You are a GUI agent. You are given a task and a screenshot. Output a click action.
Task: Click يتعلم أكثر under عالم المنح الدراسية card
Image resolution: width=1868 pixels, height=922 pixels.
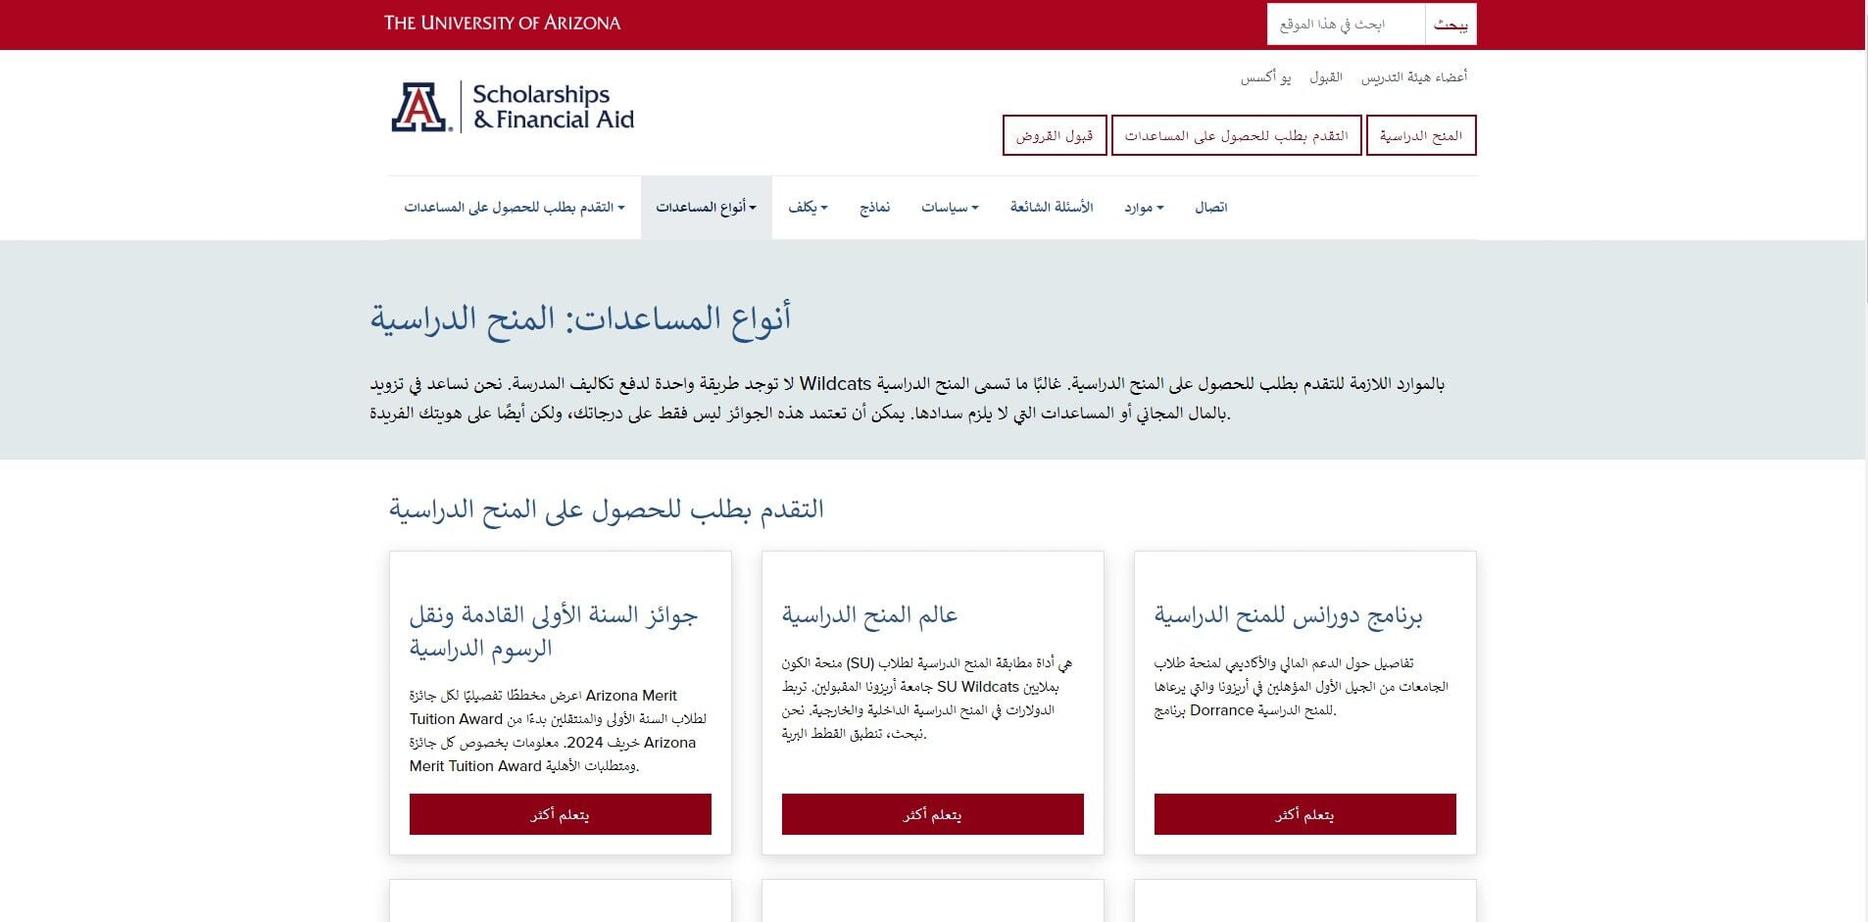933,814
